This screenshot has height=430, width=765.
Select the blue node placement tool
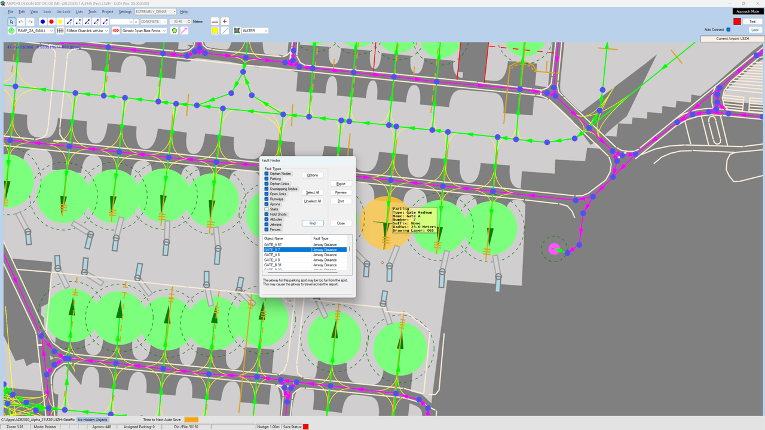tap(42, 21)
